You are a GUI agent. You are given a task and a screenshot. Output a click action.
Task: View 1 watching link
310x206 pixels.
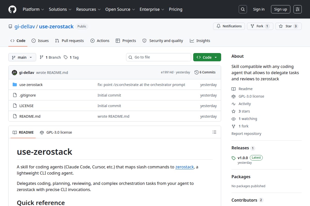[244, 119]
